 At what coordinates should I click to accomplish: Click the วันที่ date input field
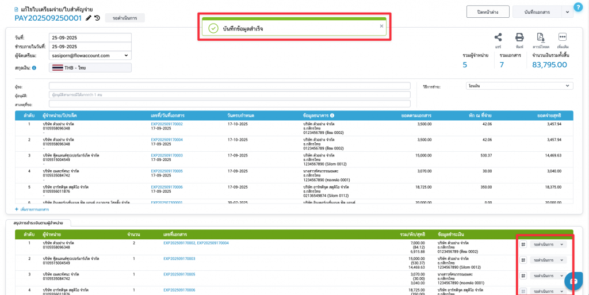90,37
